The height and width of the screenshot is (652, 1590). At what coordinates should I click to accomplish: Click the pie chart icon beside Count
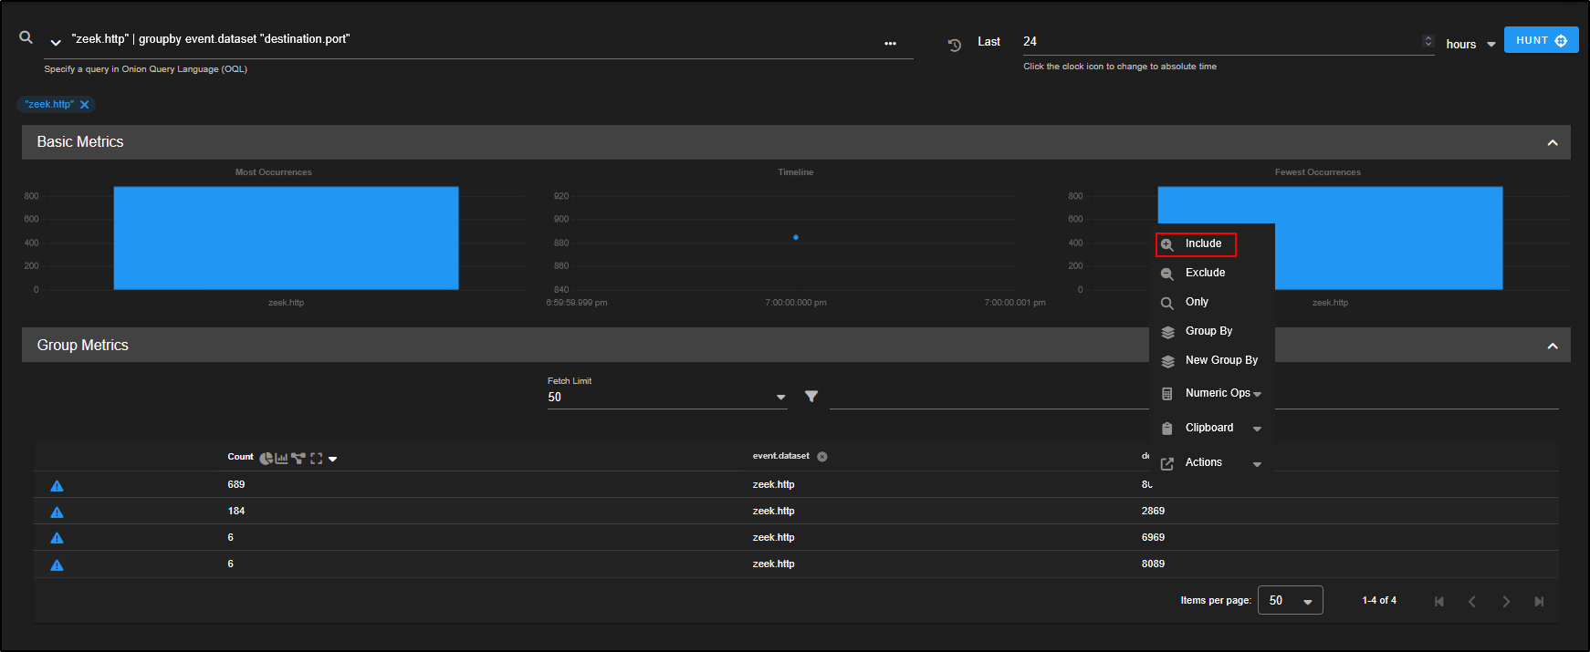[x=266, y=459]
